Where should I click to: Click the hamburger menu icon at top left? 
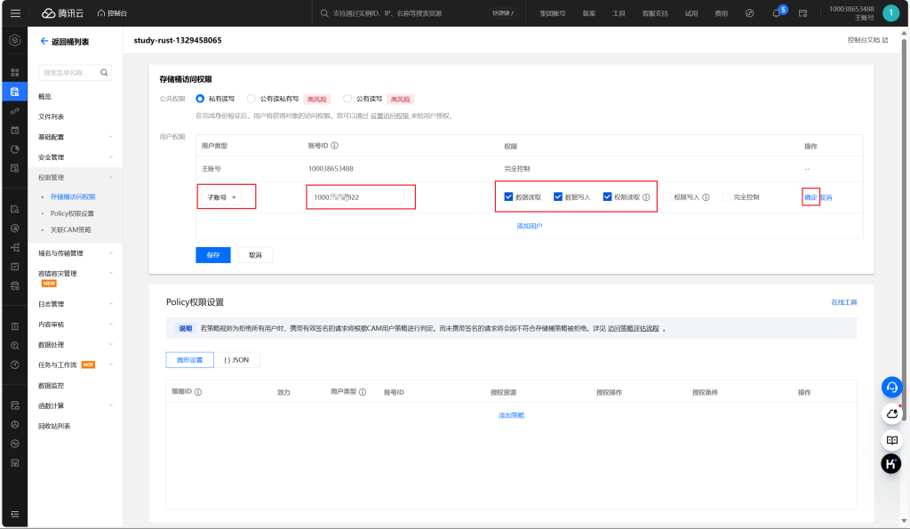tap(15, 13)
